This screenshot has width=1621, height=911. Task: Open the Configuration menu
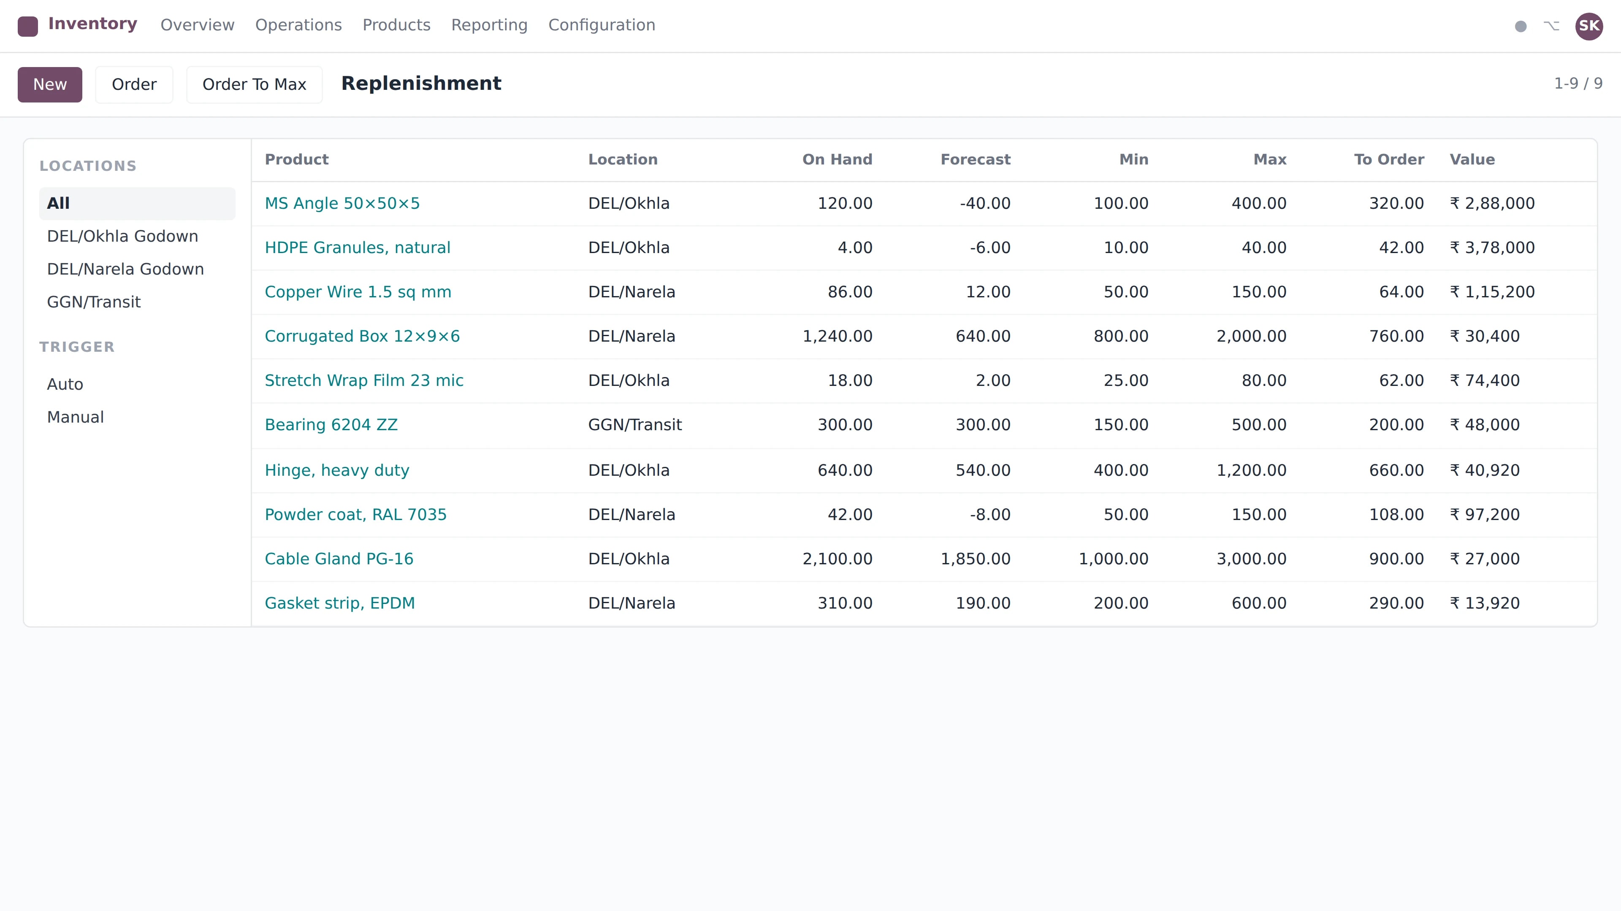click(x=602, y=25)
